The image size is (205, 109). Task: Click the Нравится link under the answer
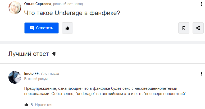click(x=43, y=105)
